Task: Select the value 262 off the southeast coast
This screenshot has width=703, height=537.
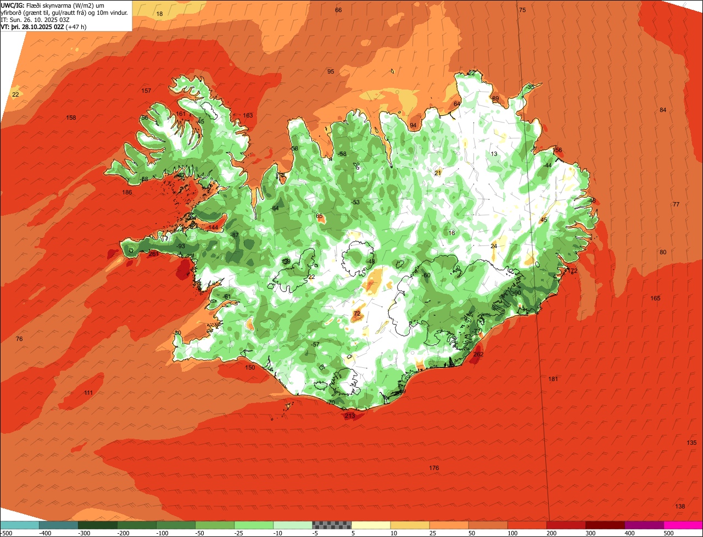Action: point(478,354)
